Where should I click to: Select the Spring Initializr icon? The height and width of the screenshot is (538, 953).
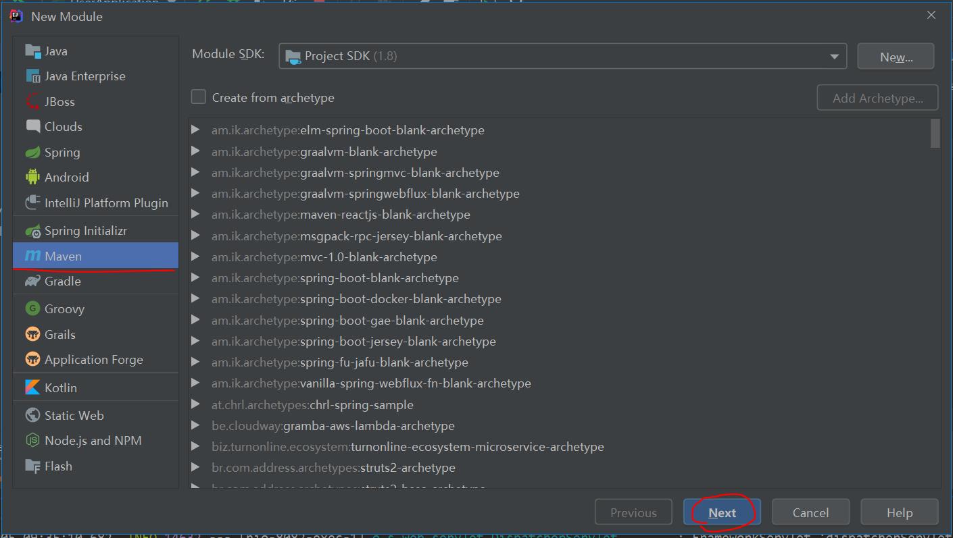[x=32, y=231]
